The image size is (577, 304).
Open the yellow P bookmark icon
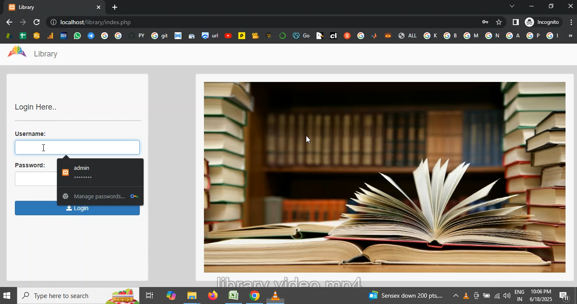point(242,36)
